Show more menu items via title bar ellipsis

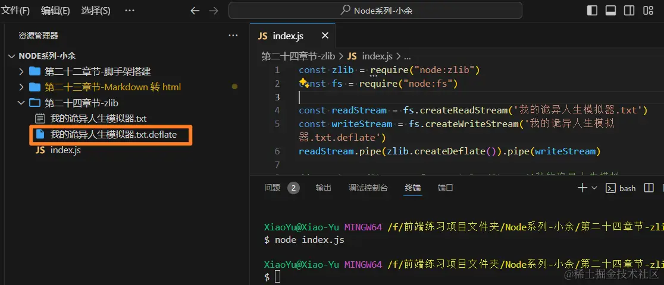click(130, 11)
